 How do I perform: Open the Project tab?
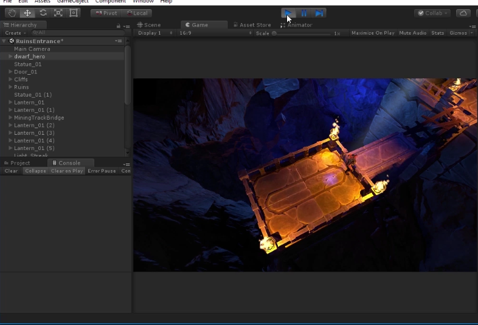click(x=19, y=163)
